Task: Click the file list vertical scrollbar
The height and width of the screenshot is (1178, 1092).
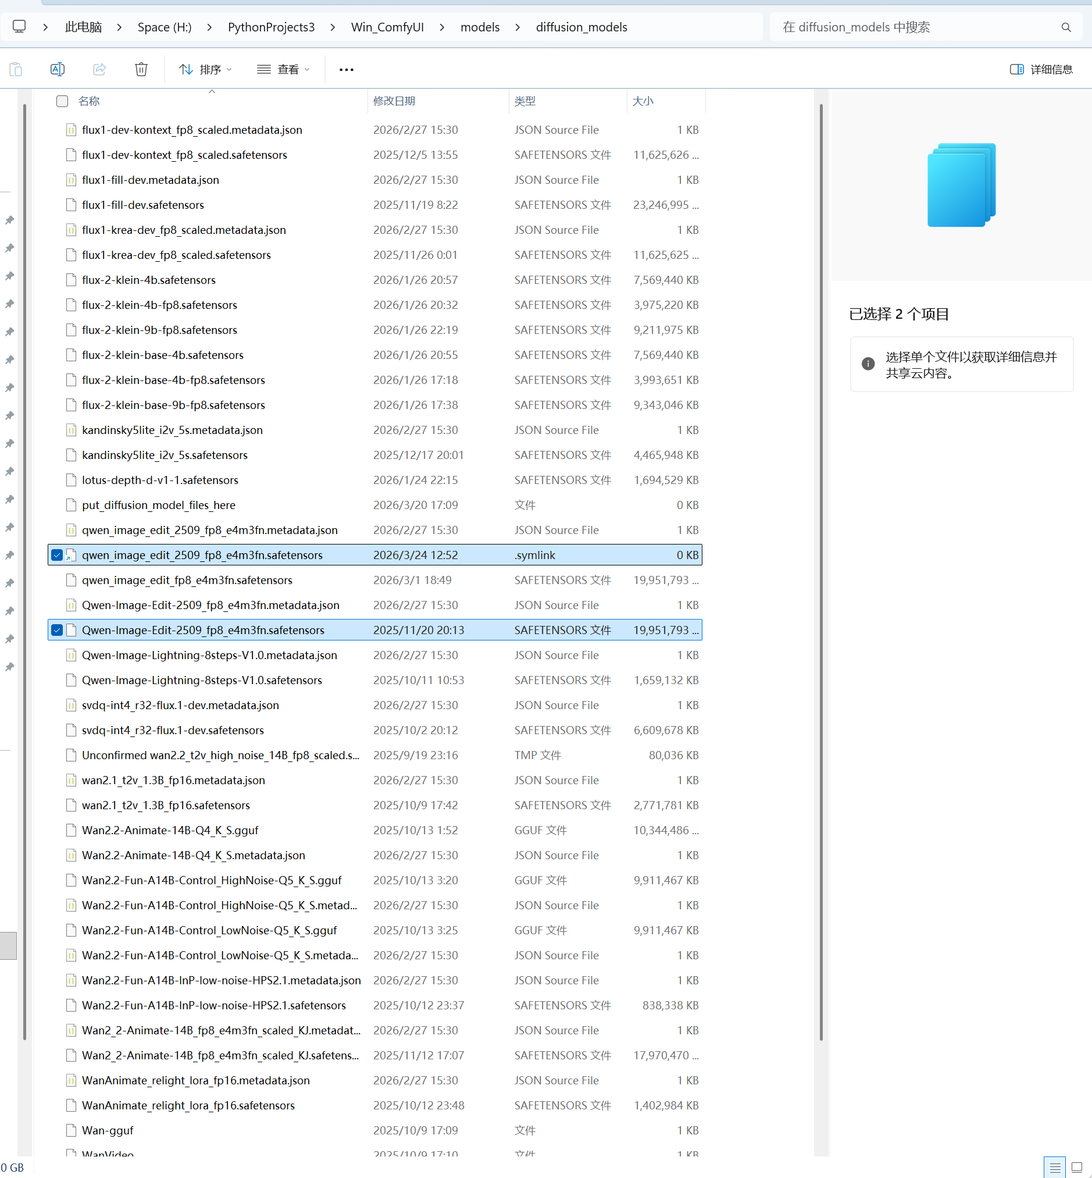Action: (822, 572)
